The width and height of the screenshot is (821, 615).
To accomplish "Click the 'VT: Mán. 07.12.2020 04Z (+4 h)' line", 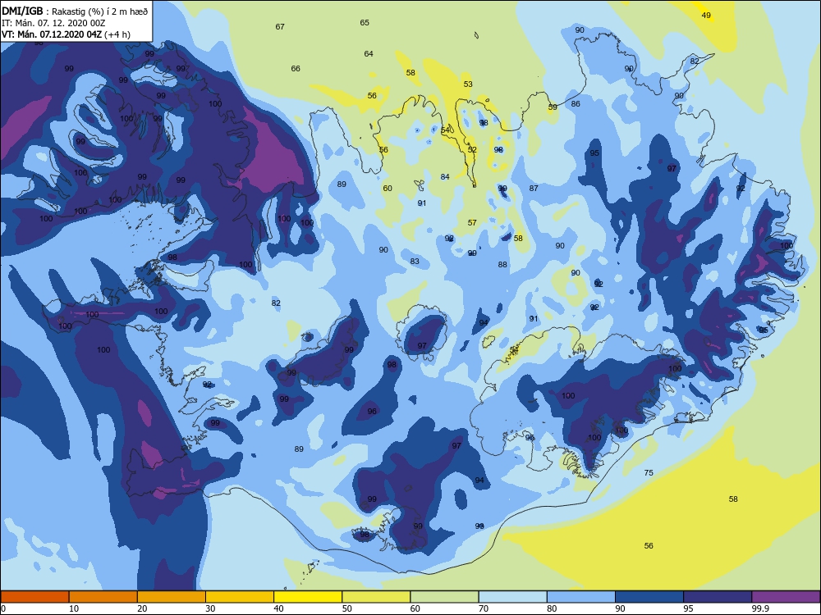I will 66,34.
